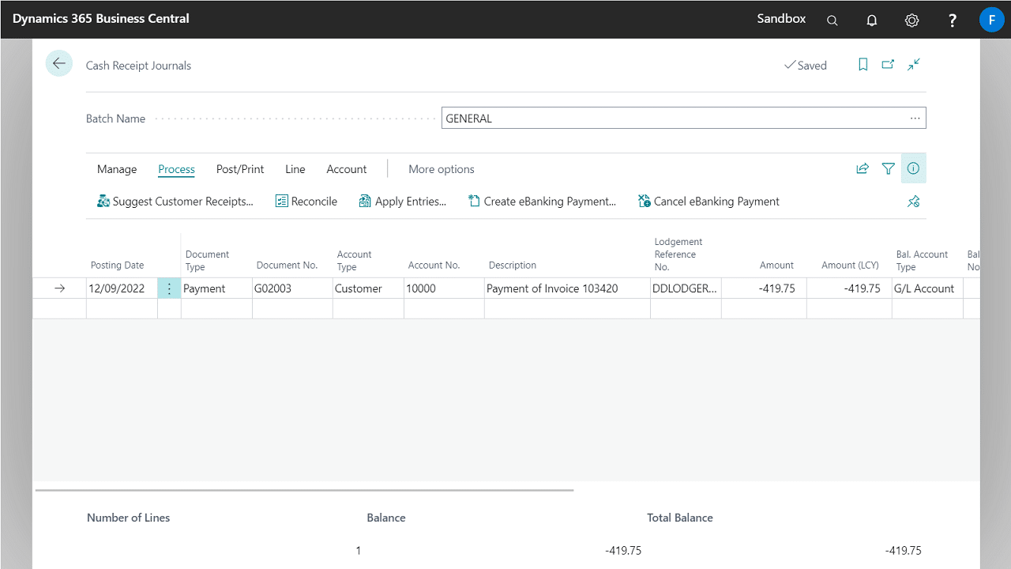The height and width of the screenshot is (569, 1011).
Task: Collapse the page with the shrink arrows icon
Action: [x=914, y=65]
